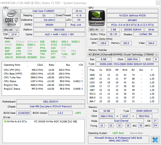
Task: Click the GPU clock value 139.0
Action: pyautogui.click(x=103, y=43)
